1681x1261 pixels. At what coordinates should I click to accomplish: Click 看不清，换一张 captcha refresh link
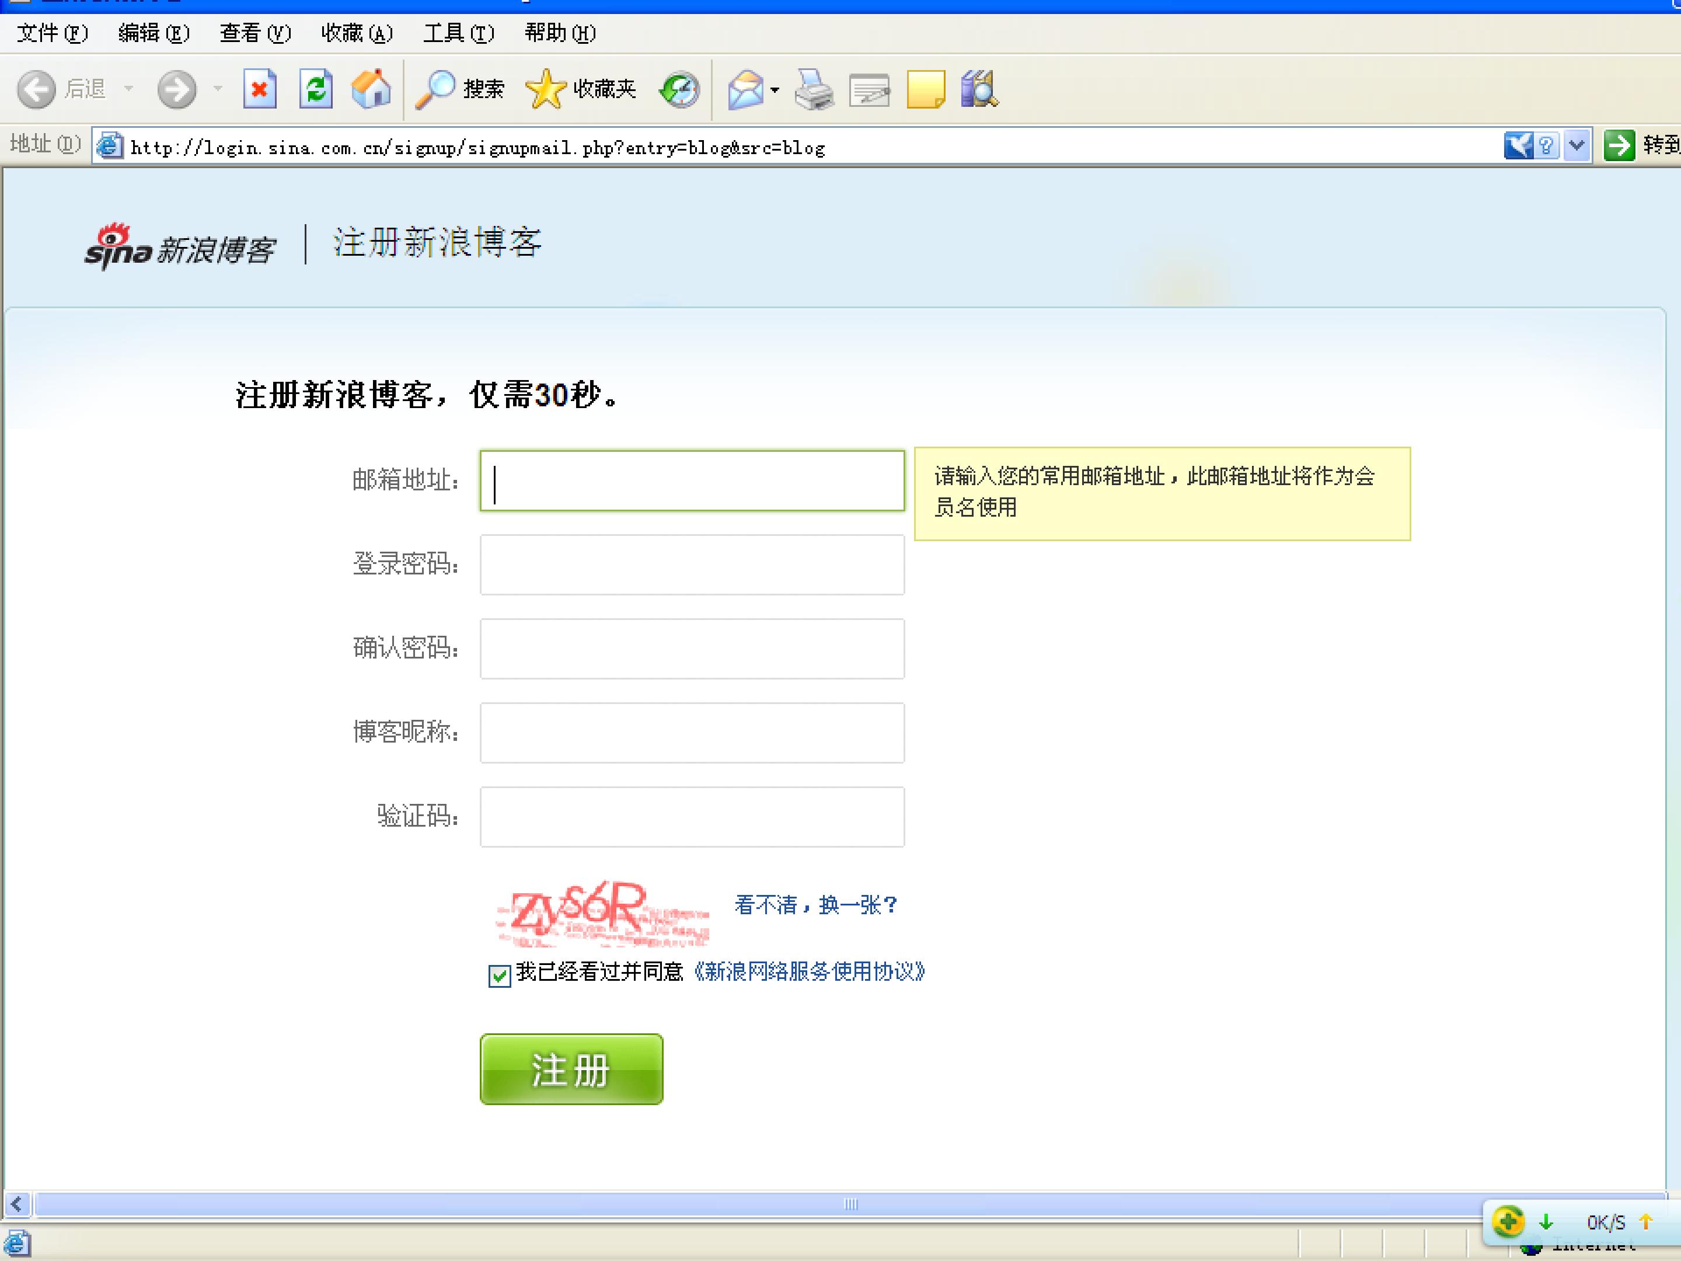click(x=815, y=904)
